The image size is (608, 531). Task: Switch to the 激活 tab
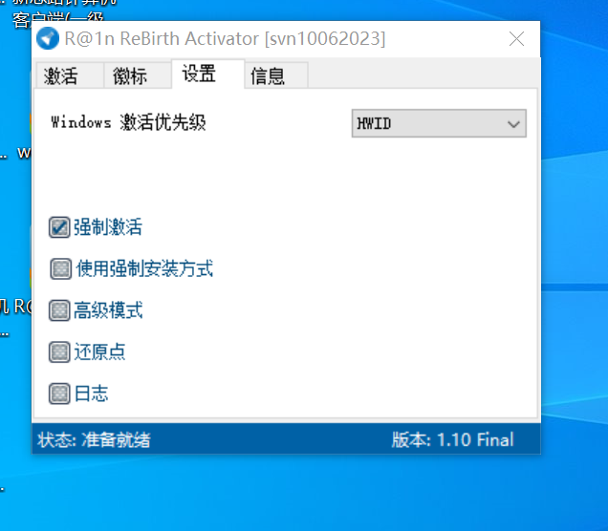coord(70,75)
